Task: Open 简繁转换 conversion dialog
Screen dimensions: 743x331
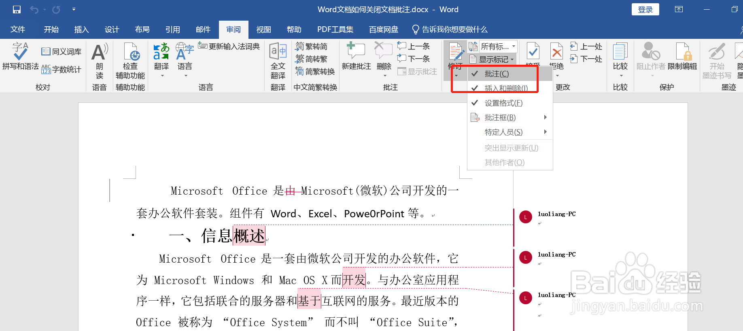Action: pyautogui.click(x=315, y=71)
